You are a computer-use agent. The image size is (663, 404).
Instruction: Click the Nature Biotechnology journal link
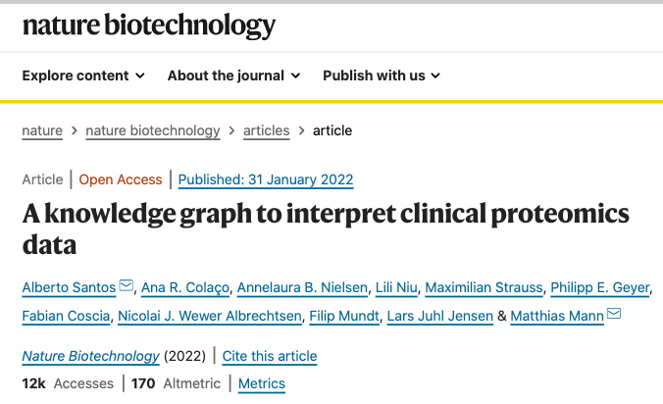90,356
